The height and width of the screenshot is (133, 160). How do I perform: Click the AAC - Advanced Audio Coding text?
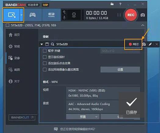(x=89, y=104)
